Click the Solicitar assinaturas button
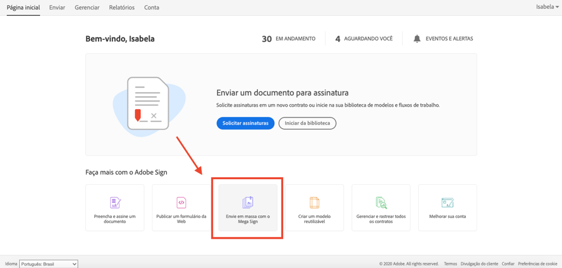562x268 pixels. coord(246,123)
